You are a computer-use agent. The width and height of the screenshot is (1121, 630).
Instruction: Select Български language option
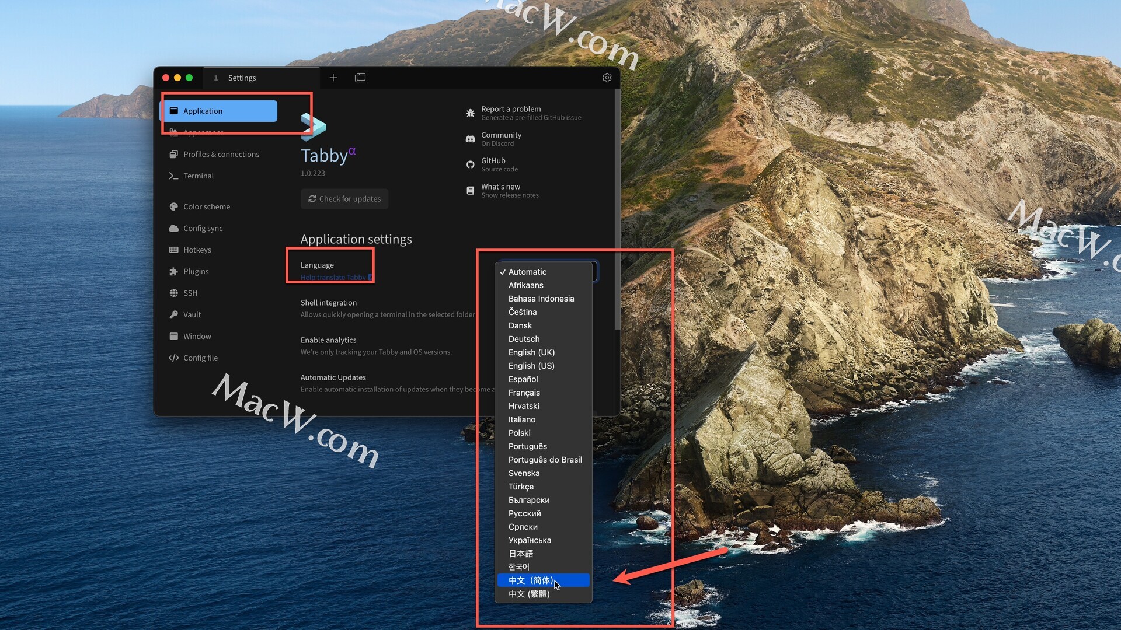tap(543, 500)
